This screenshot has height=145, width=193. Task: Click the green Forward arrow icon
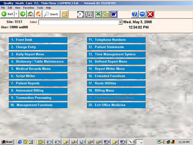pyautogui.click(x=23, y=14)
